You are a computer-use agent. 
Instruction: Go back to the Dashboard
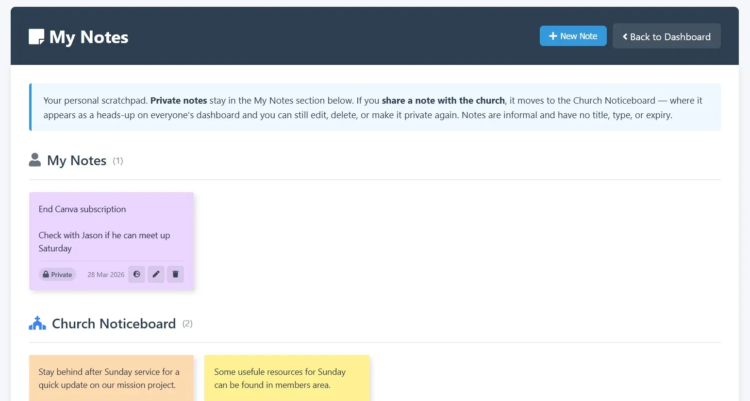click(667, 36)
